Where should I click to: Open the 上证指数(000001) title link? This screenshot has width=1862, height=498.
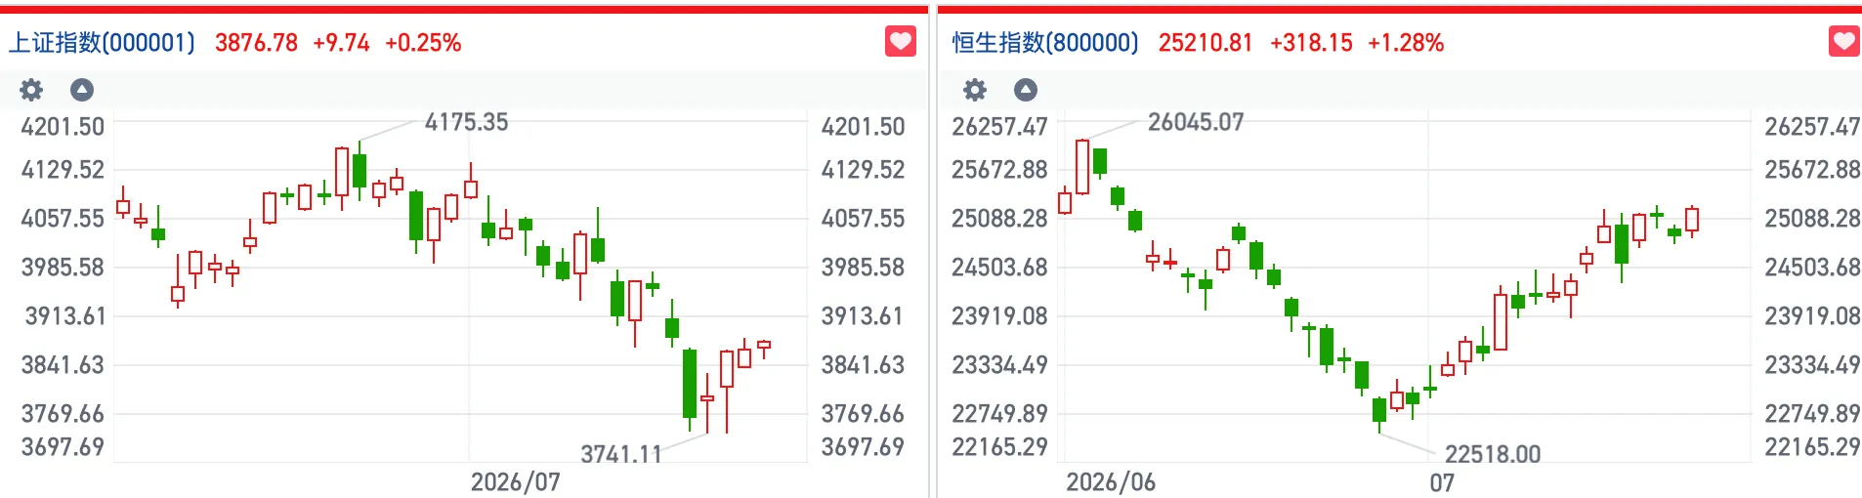(x=103, y=43)
